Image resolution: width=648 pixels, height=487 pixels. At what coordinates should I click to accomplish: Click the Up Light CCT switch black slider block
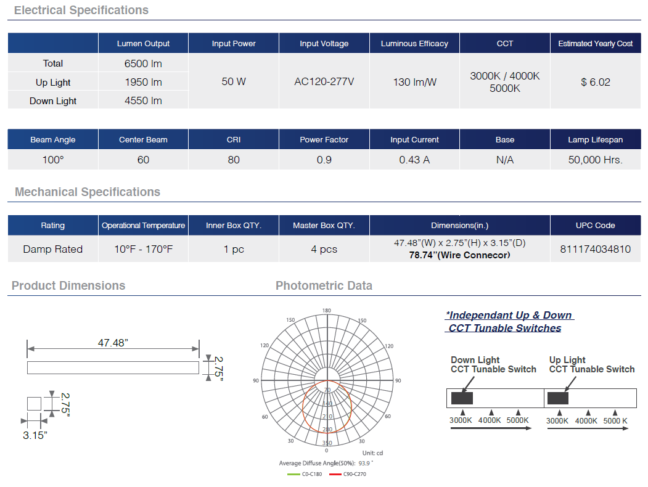tap(557, 398)
